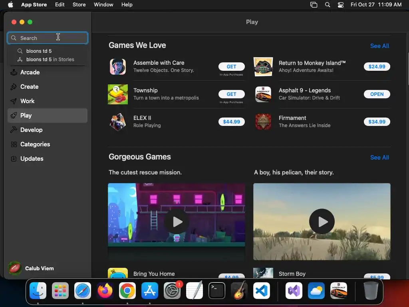See All Gorgeous Games
The height and width of the screenshot is (307, 409).
tap(379, 157)
